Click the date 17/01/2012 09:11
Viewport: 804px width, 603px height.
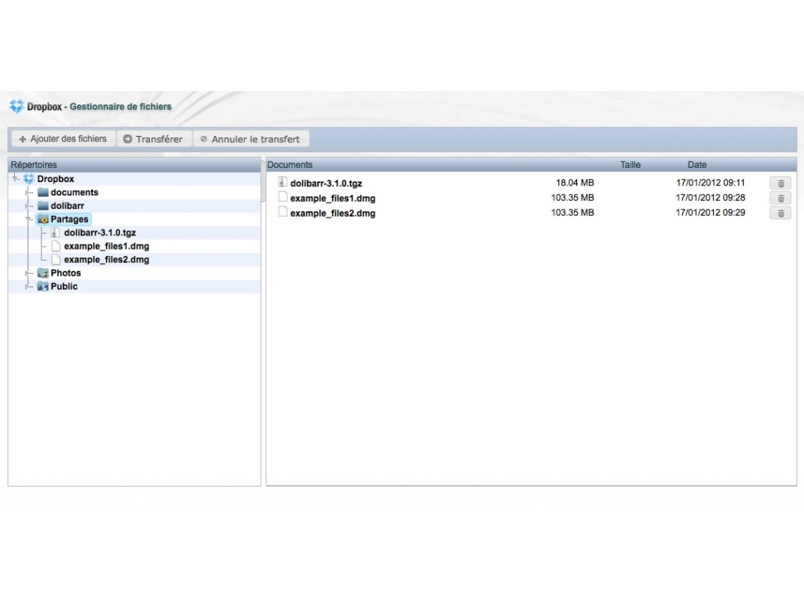(x=710, y=182)
